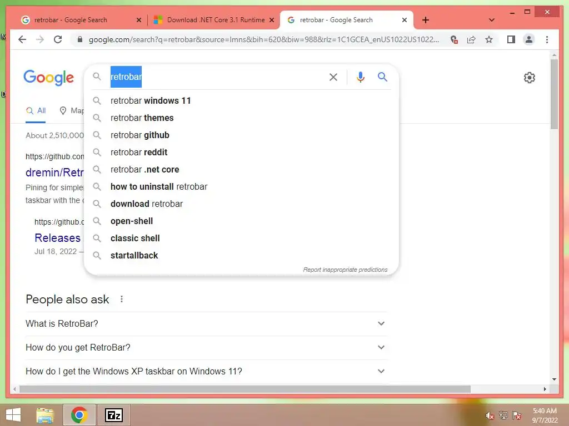Click the Google logo
Image resolution: width=569 pixels, height=426 pixels.
point(49,78)
